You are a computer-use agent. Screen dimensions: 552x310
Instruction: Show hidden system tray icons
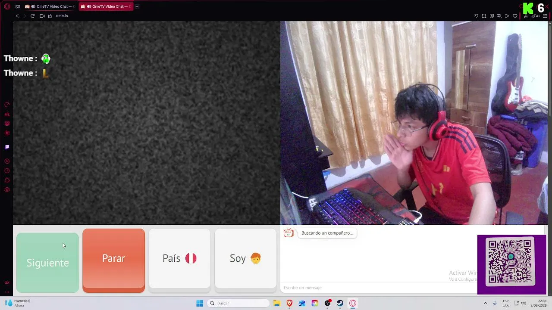(x=485, y=303)
